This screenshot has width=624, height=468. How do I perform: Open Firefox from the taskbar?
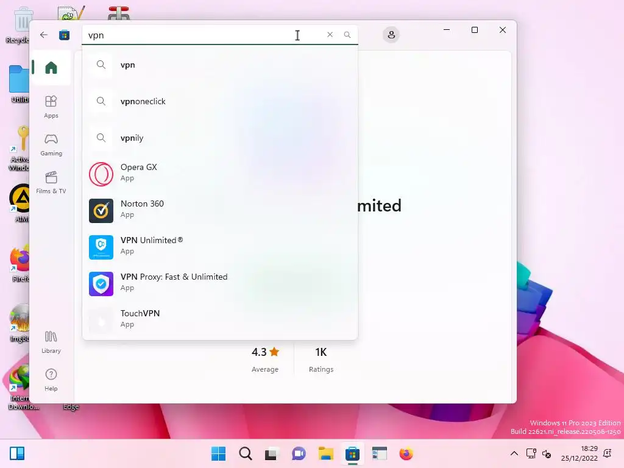point(406,453)
